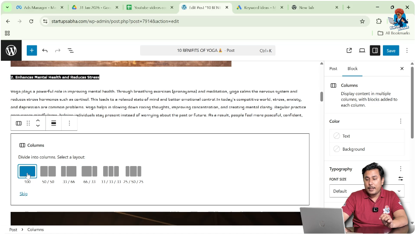This screenshot has height=234, width=416.
Task: Click the address bar URL
Action: [x=115, y=21]
